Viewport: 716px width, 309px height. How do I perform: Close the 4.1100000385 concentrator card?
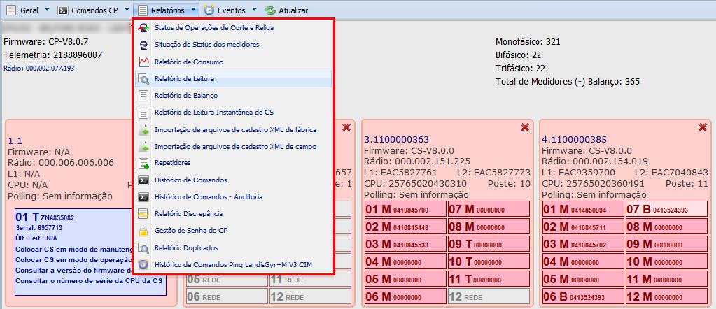point(702,127)
